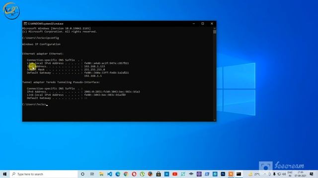Open the notification action center
Viewport: 318px width, 178px height.
[312, 174]
